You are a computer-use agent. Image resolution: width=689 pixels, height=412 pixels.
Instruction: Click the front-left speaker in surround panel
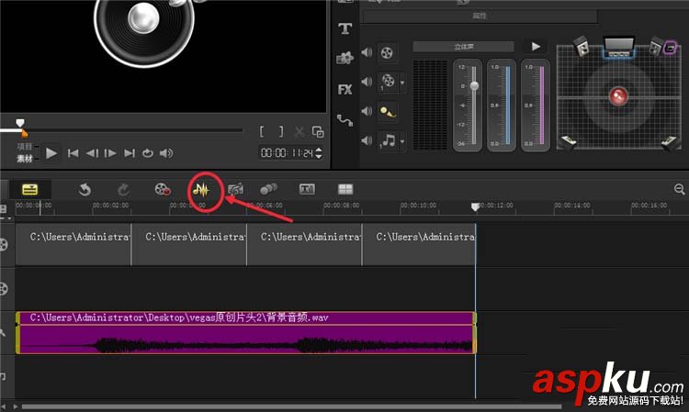(x=582, y=47)
